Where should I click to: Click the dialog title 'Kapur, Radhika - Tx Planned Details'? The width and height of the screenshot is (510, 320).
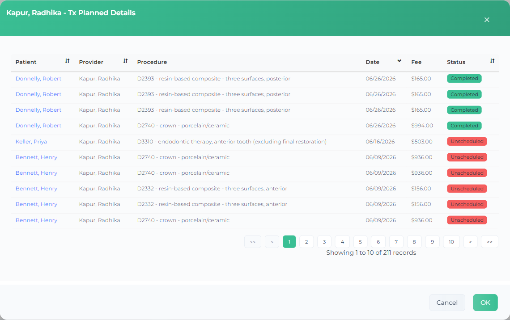pos(71,13)
